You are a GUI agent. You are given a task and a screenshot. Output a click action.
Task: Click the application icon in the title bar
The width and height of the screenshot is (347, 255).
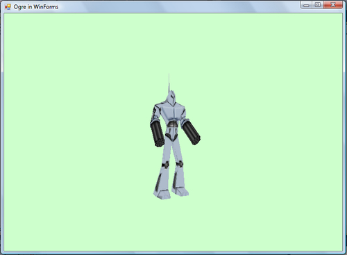coord(8,7)
